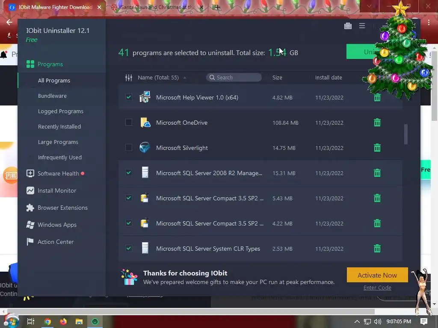The height and width of the screenshot is (328, 438).
Task: Show hidden system tray icons
Action: [x=357, y=322]
